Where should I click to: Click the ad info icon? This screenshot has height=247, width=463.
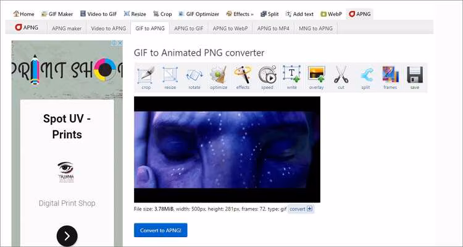click(114, 43)
